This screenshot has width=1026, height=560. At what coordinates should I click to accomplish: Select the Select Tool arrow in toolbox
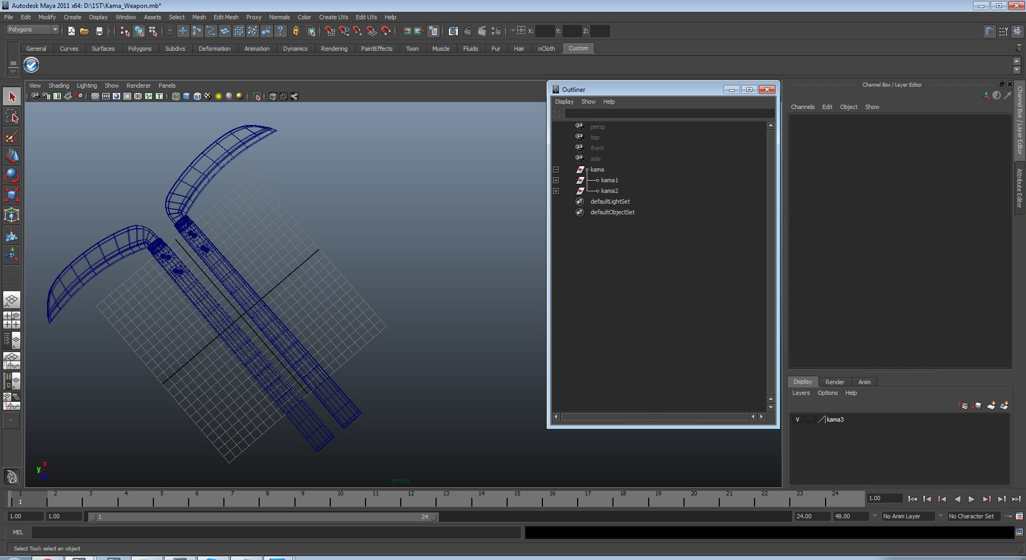tap(12, 97)
